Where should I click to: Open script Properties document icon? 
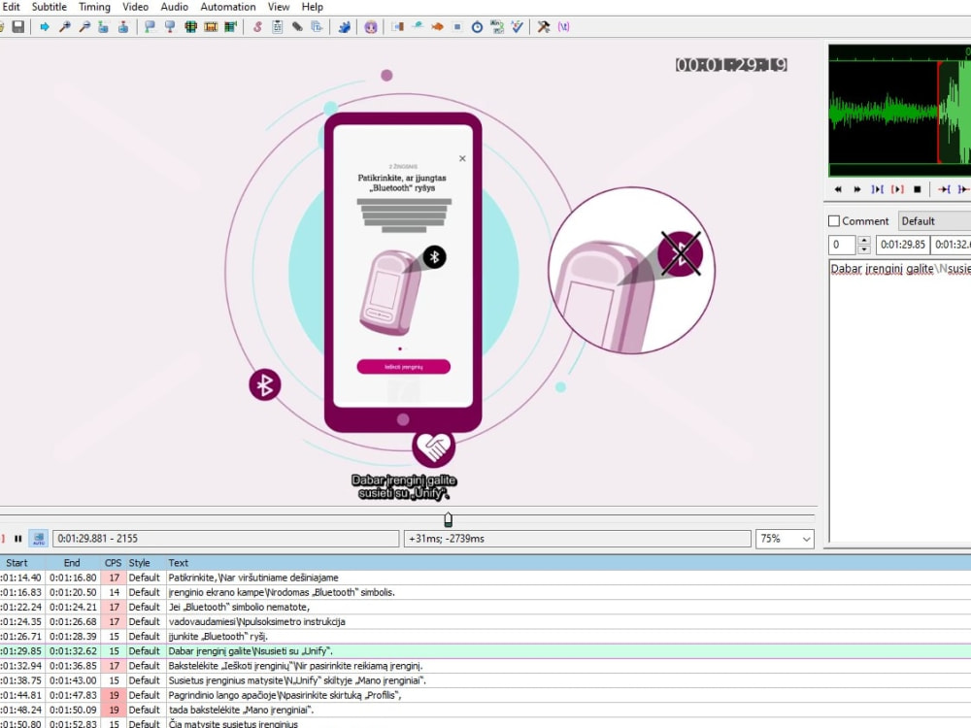point(277,26)
